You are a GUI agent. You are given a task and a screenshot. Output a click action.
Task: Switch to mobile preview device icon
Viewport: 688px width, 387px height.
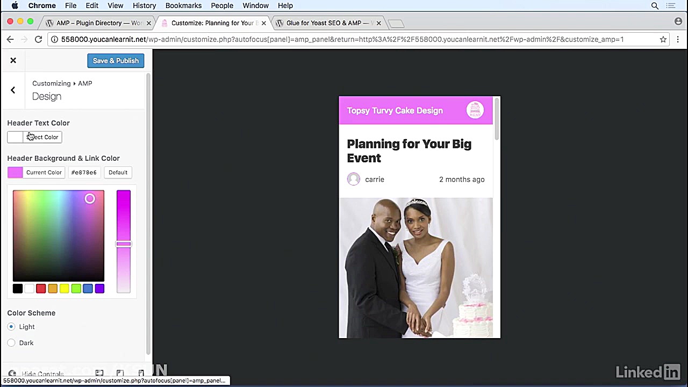coord(141,373)
